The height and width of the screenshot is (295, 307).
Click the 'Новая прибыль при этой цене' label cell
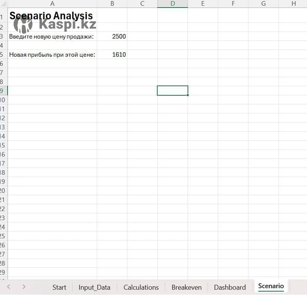52,54
